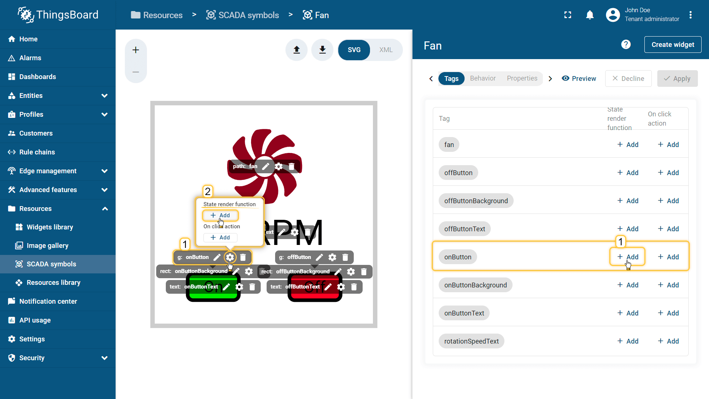Click the upload SVG icon
The width and height of the screenshot is (709, 399).
click(297, 50)
